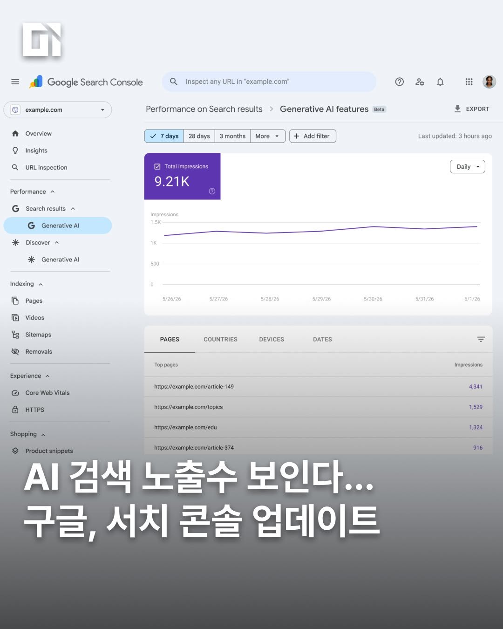Click impressions value 1,529
The height and width of the screenshot is (629, 503).
[476, 407]
